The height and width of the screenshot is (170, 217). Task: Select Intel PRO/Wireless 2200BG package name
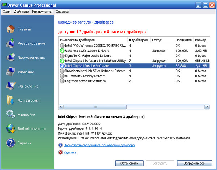point(95,46)
